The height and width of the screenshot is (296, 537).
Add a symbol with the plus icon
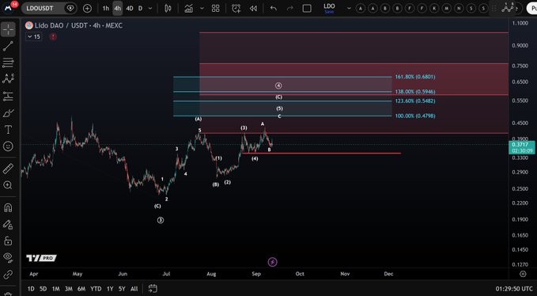point(87,9)
